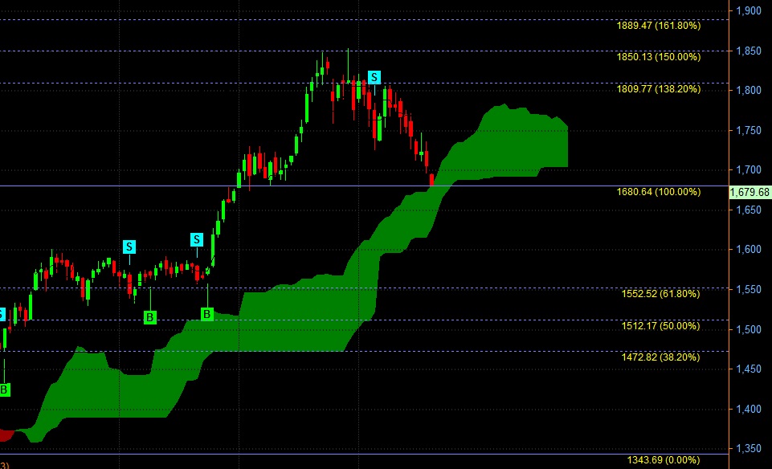The width and height of the screenshot is (772, 469).
Task: Click the 1680.64 (100.00%) Fibonacci label
Action: click(x=658, y=192)
